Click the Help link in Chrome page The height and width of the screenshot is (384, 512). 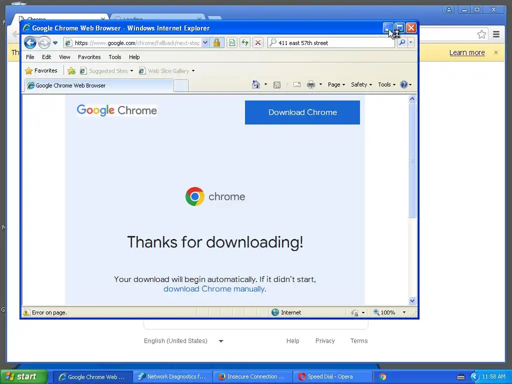point(292,341)
